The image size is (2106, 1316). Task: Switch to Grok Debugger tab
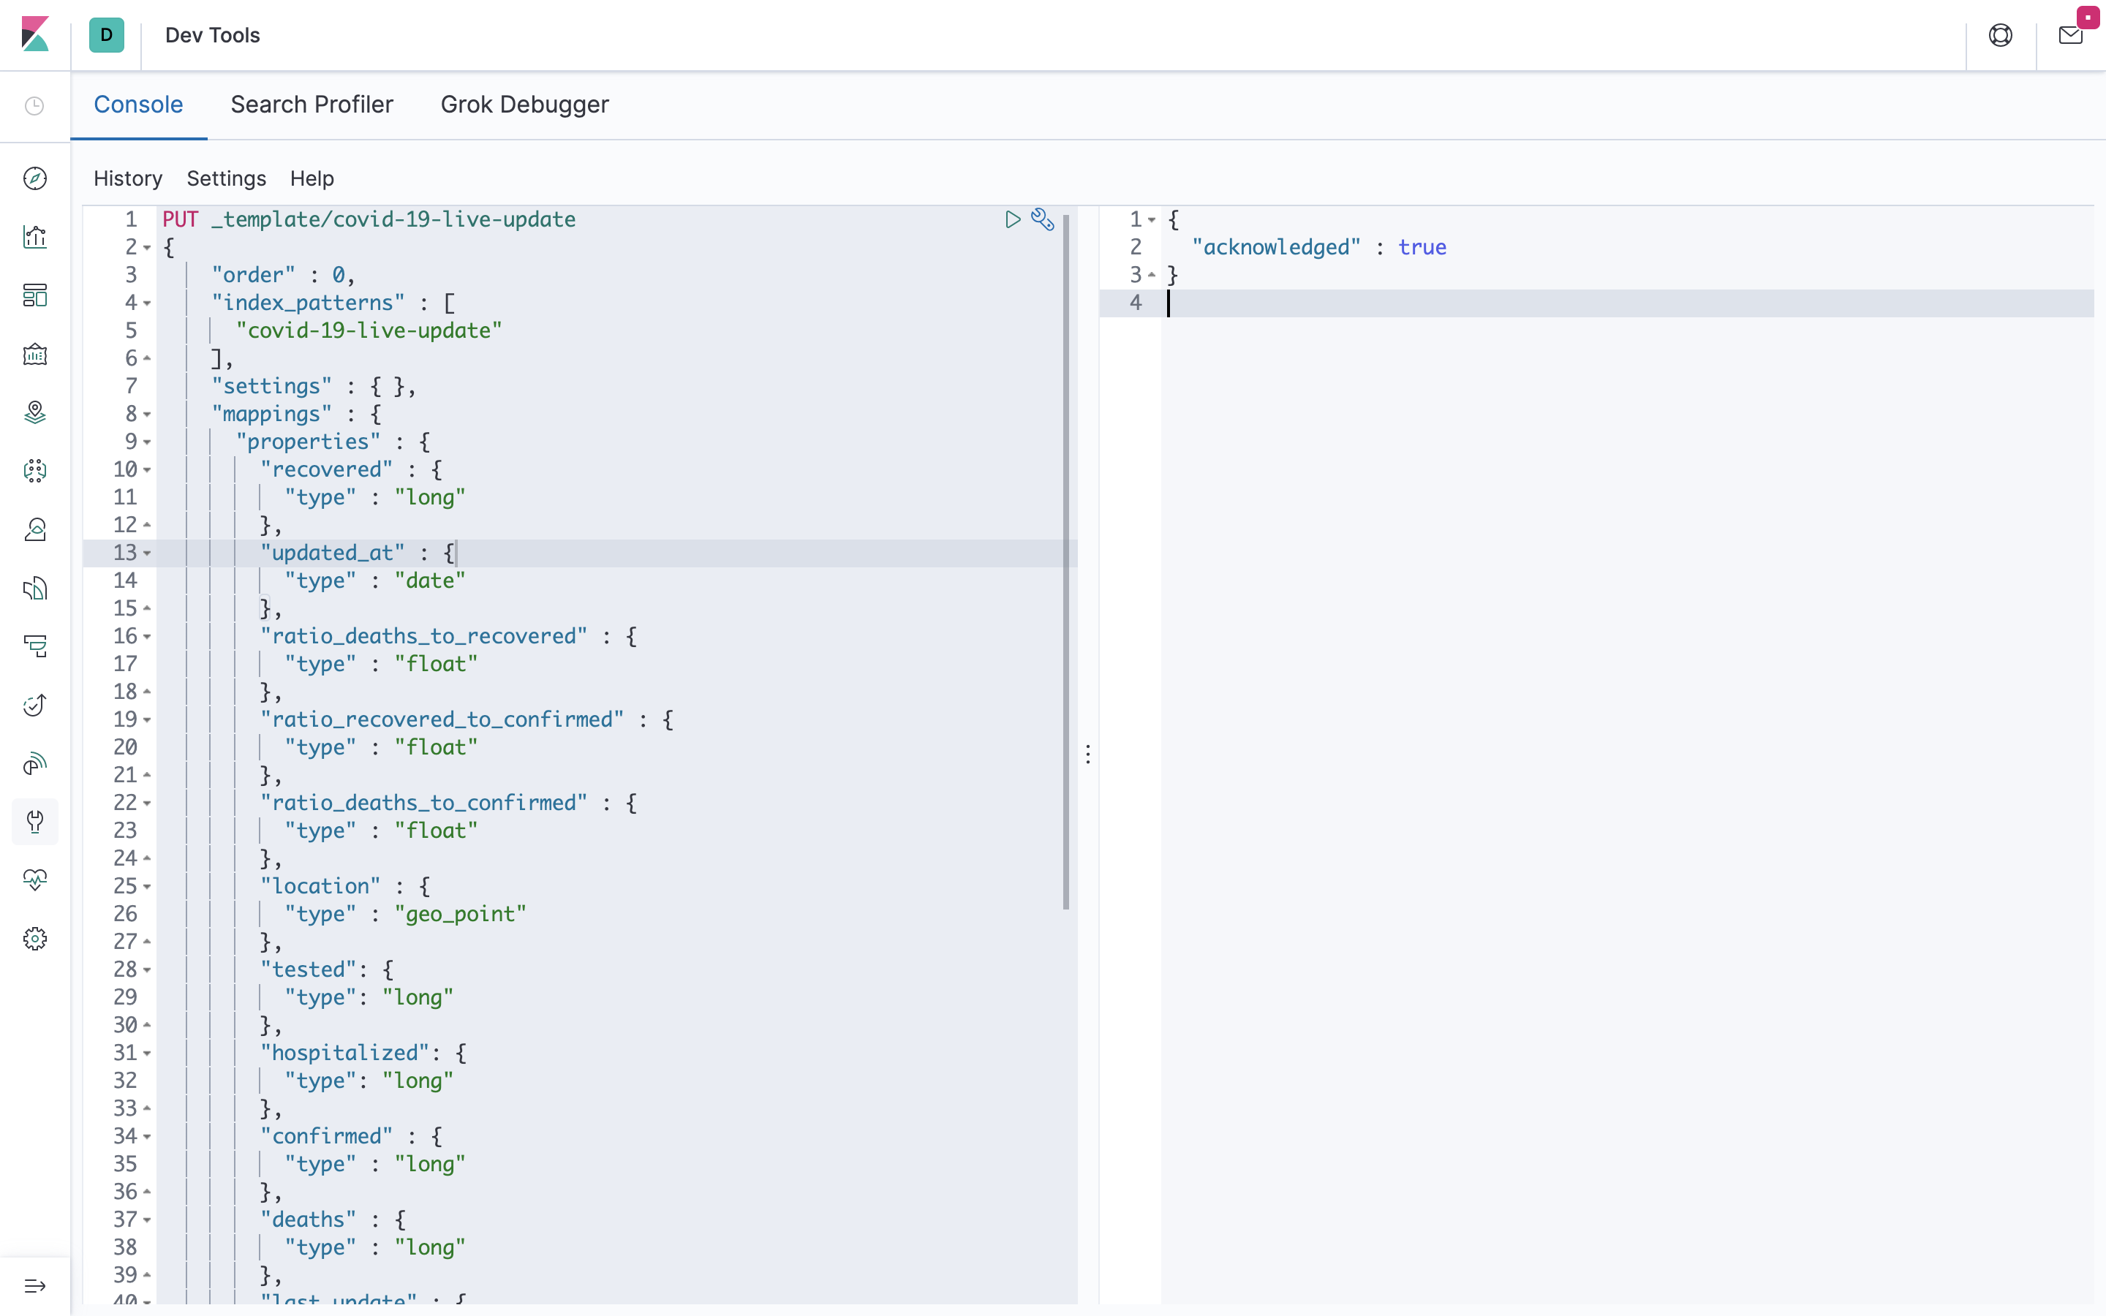coord(525,105)
